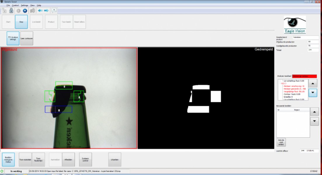Click the Systeem control button
The image size is (322, 175).
85,160
